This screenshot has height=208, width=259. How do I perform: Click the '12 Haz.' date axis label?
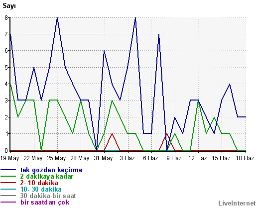tap(198, 158)
